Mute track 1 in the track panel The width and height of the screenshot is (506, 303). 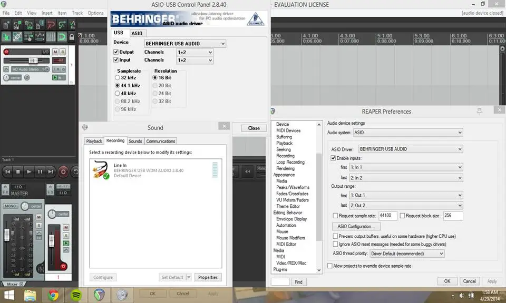(x=55, y=52)
